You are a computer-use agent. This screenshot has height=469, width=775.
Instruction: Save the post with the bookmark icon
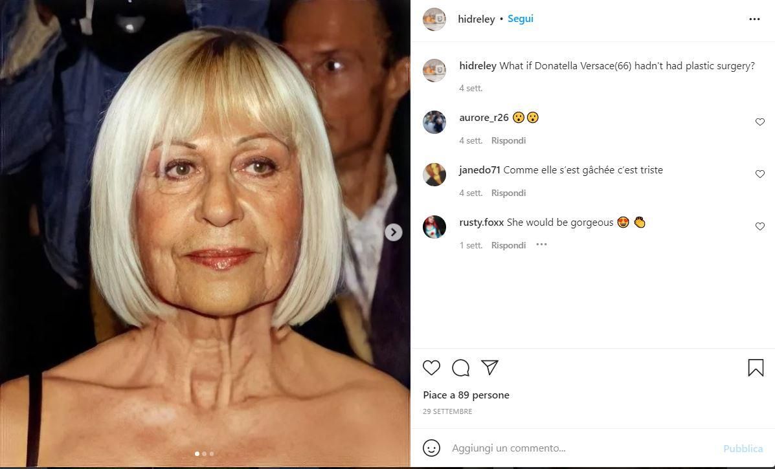[x=755, y=368]
